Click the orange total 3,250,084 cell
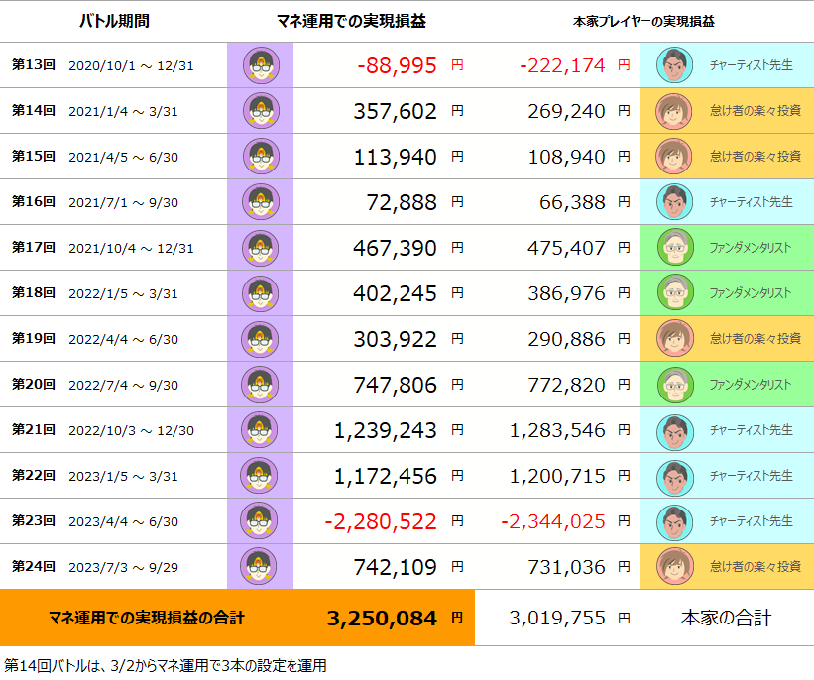 pyautogui.click(x=237, y=618)
